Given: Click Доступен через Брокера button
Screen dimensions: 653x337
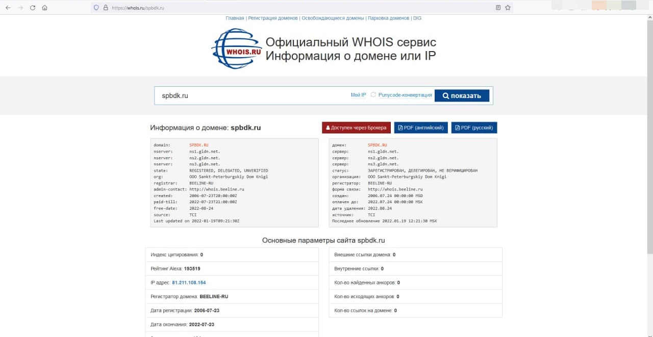Looking at the screenshot, I should [x=356, y=128].
